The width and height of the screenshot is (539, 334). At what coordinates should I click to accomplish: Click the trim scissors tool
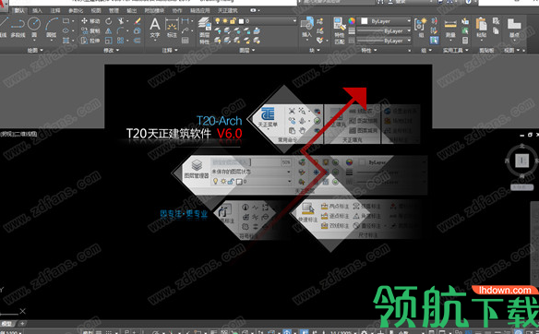pyautogui.click(x=121, y=21)
